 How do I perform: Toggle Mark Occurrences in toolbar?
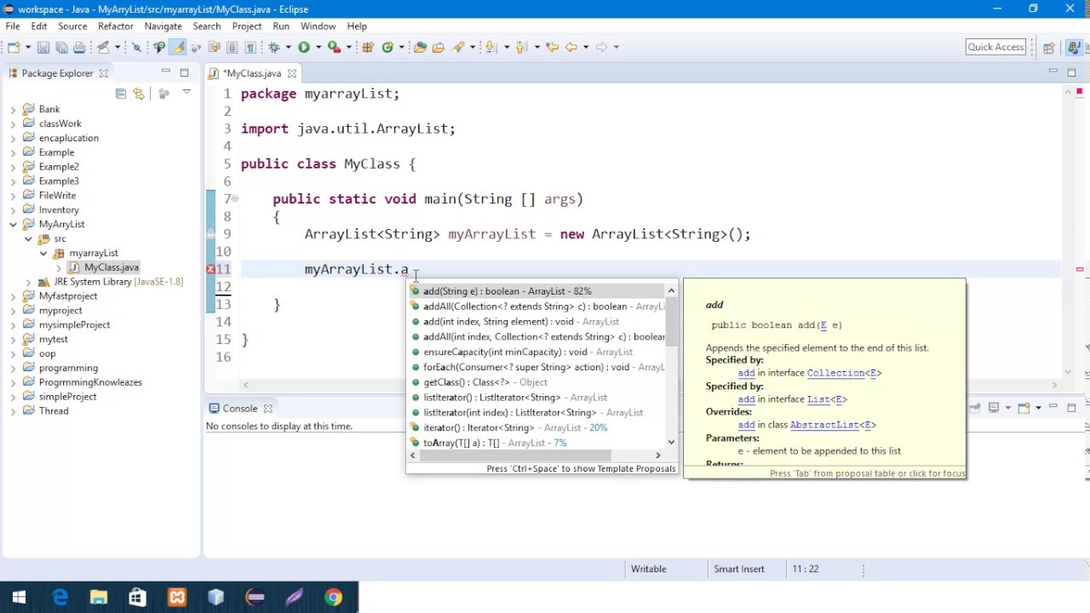177,48
